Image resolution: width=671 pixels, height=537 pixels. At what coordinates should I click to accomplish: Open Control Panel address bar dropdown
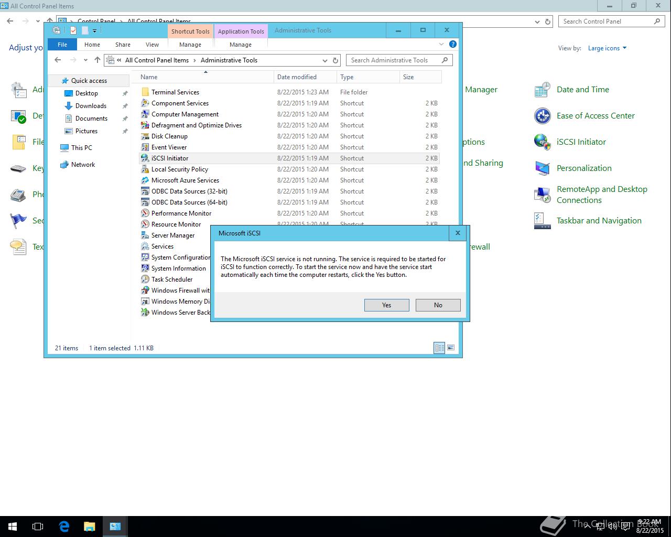(537, 22)
